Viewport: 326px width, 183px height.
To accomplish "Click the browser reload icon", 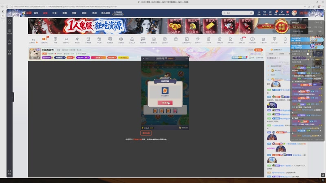I will point(7,7).
